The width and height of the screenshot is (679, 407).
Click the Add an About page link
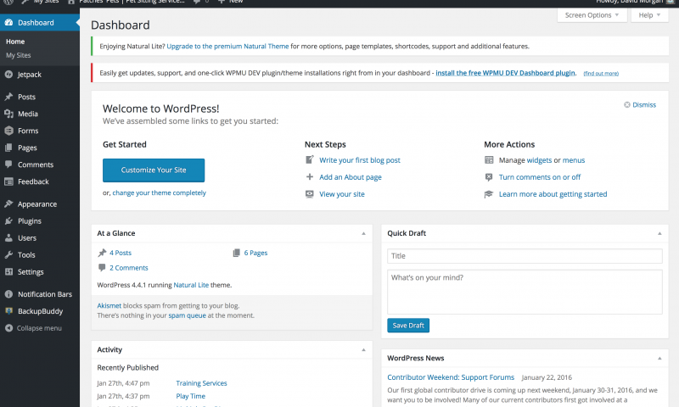click(351, 177)
